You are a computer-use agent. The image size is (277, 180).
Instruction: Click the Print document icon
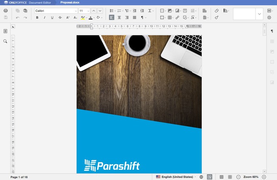(x=6, y=11)
